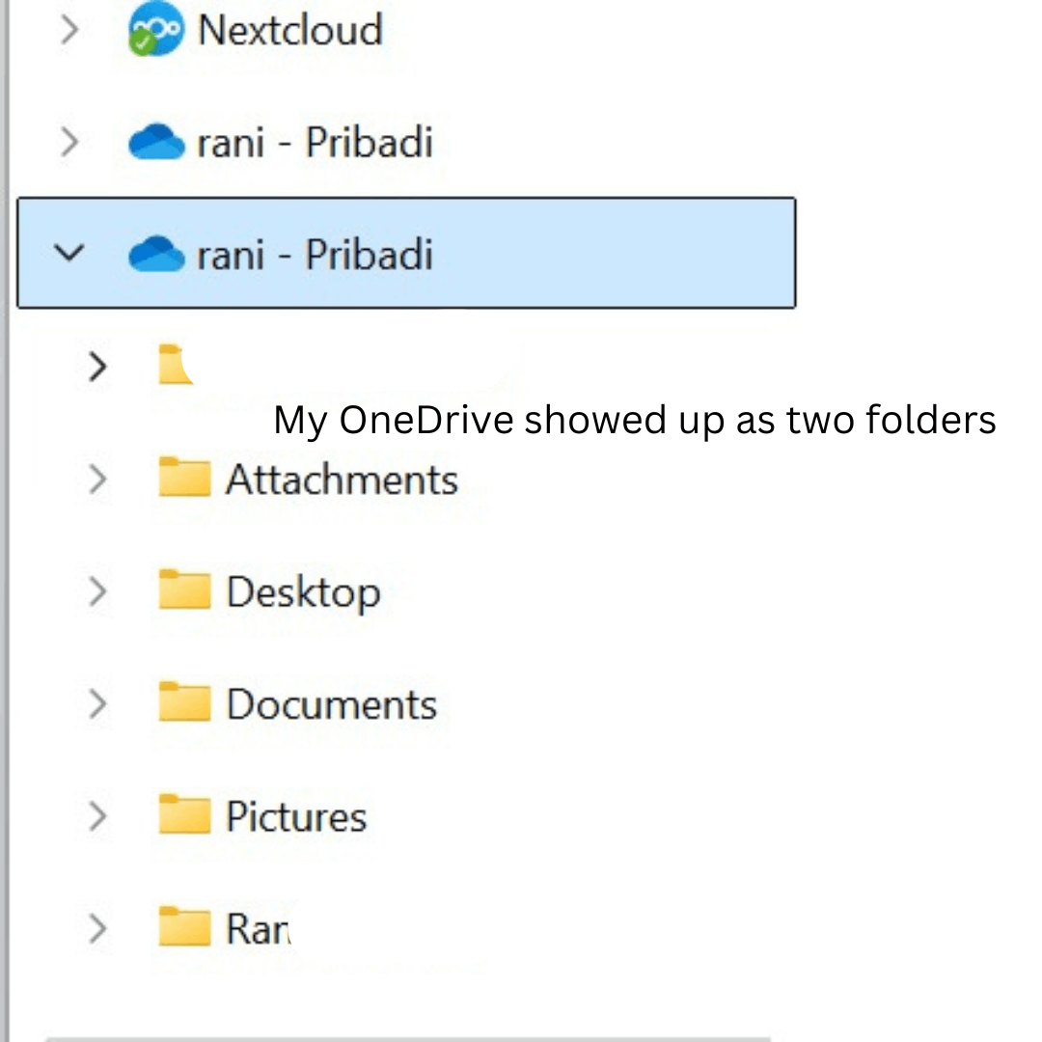1042x1042 pixels.
Task: Click the Desktop folder icon
Action: pos(183,590)
